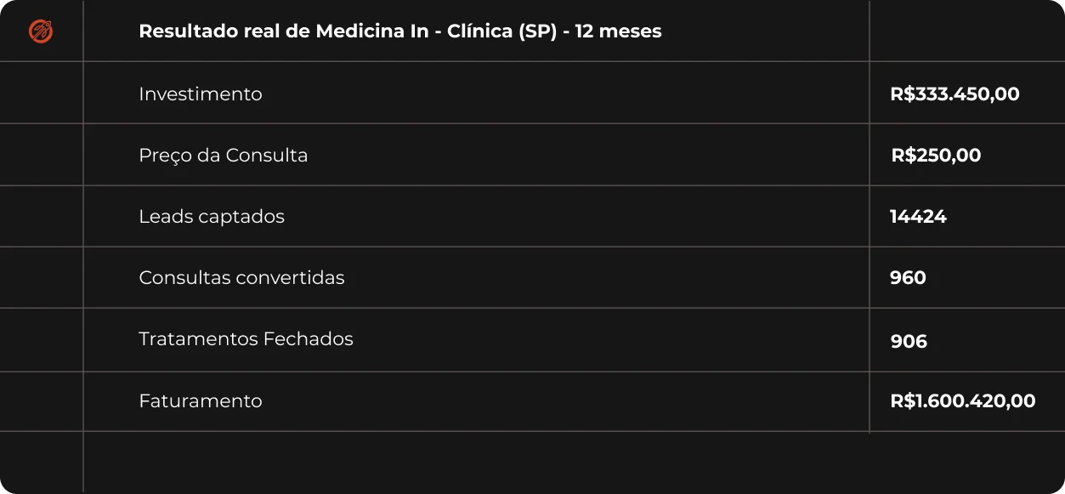Viewport: 1065px width, 494px height.
Task: Click the Consultas convertidas label
Action: pyautogui.click(x=241, y=278)
